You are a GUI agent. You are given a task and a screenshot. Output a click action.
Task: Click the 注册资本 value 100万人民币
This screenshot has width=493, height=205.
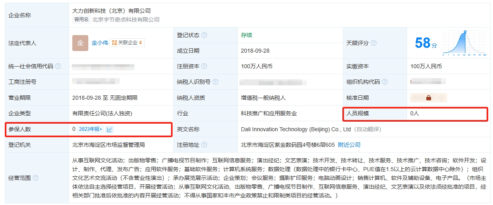coord(256,66)
